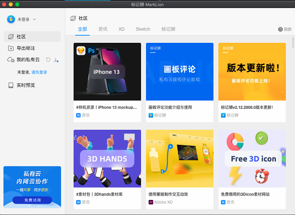
Task: Click the 免费试用 button on the banner
Action: [32, 200]
